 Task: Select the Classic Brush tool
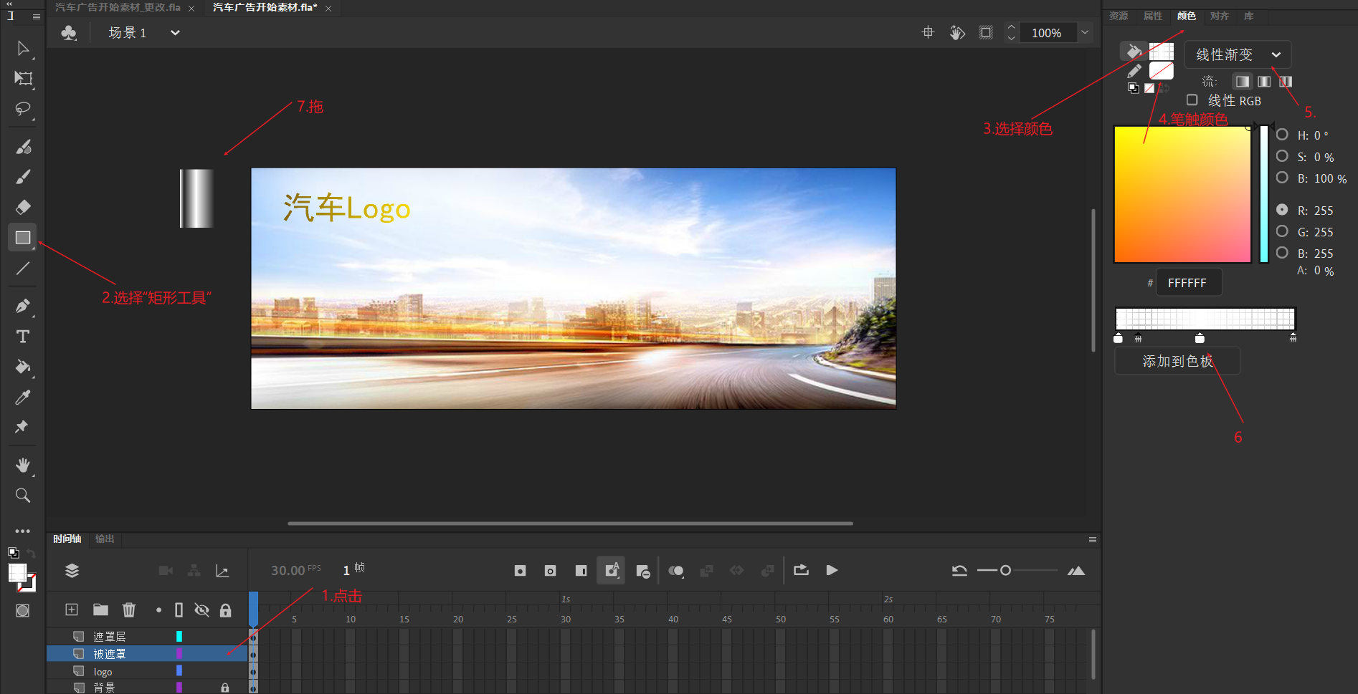(23, 177)
